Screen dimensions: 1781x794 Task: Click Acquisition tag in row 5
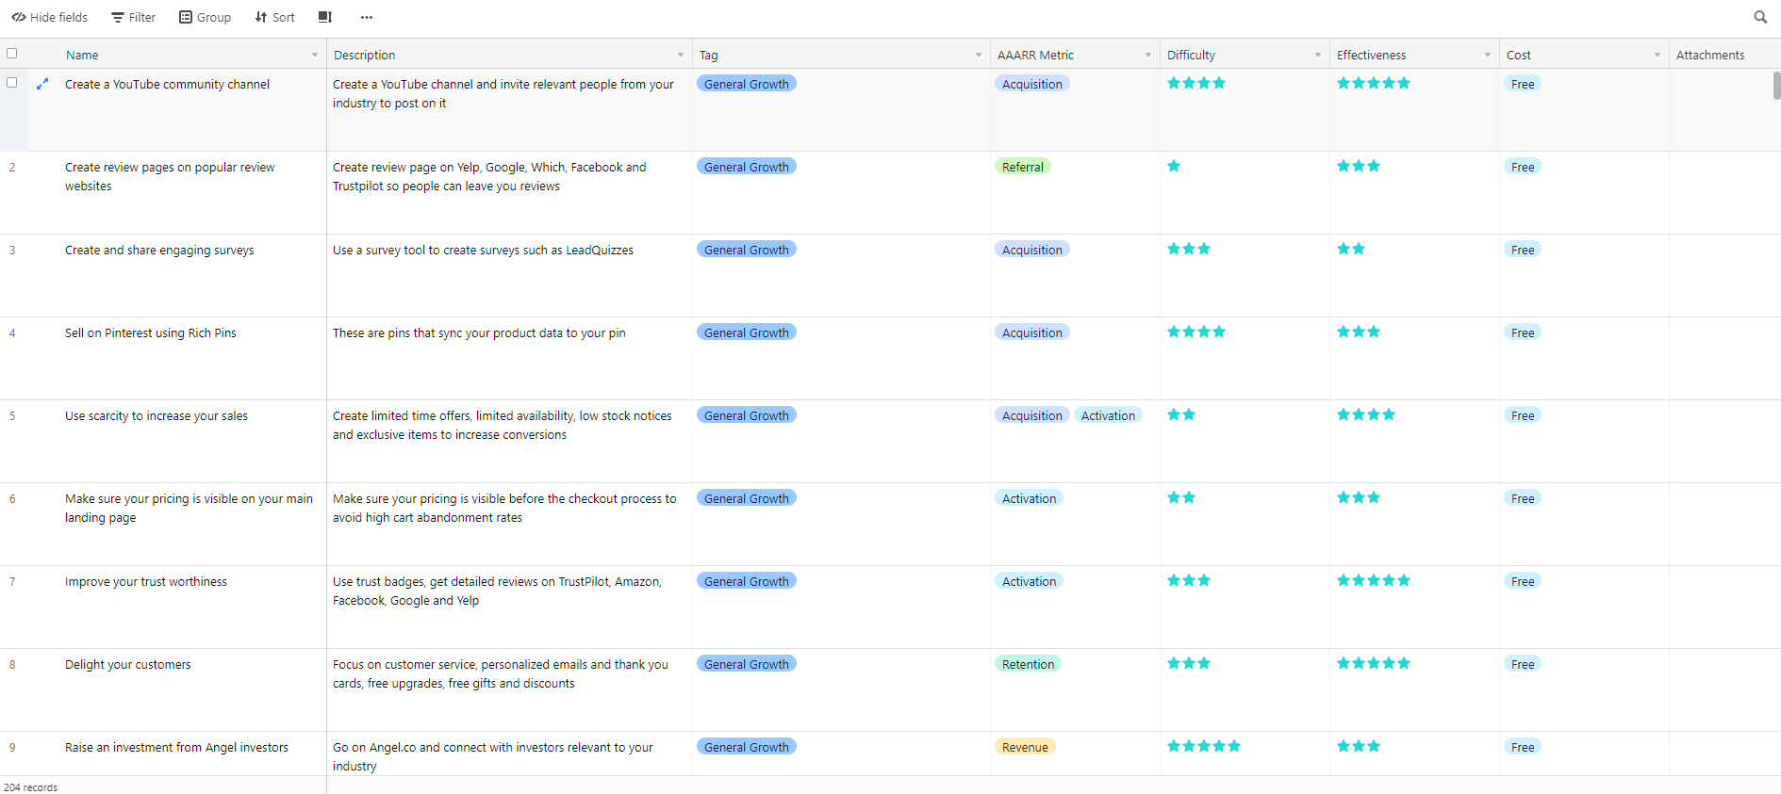coord(1032,415)
